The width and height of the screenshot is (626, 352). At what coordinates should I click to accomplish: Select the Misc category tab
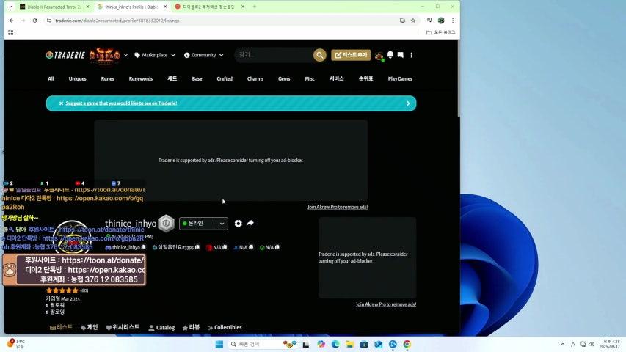click(x=310, y=78)
